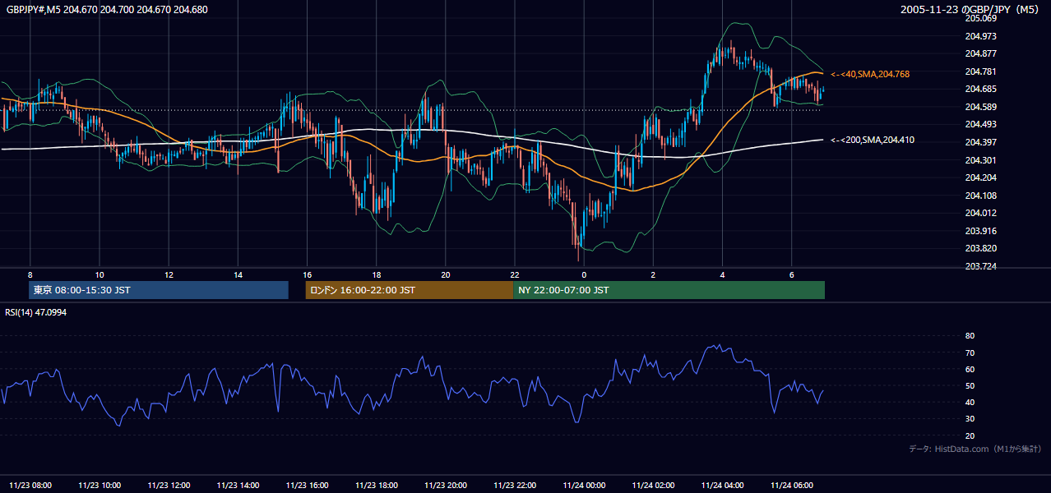Click RSI axis level 70
1051x493 pixels.
point(970,352)
